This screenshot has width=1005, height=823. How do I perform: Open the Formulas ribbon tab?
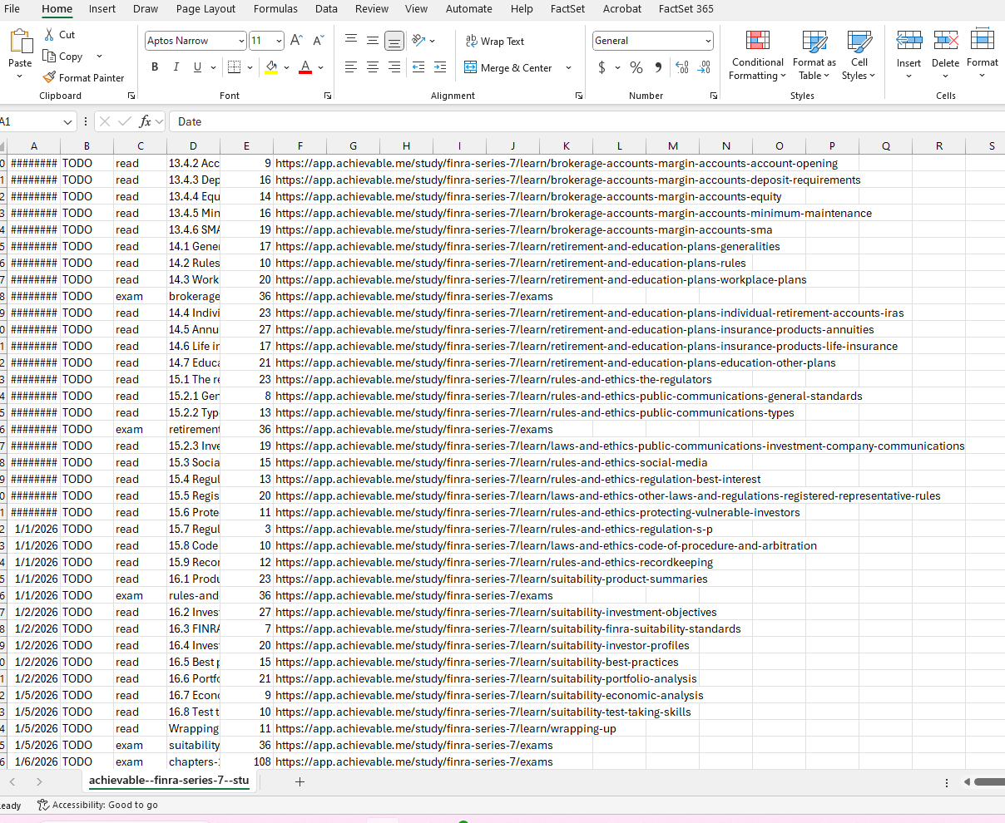coord(275,9)
